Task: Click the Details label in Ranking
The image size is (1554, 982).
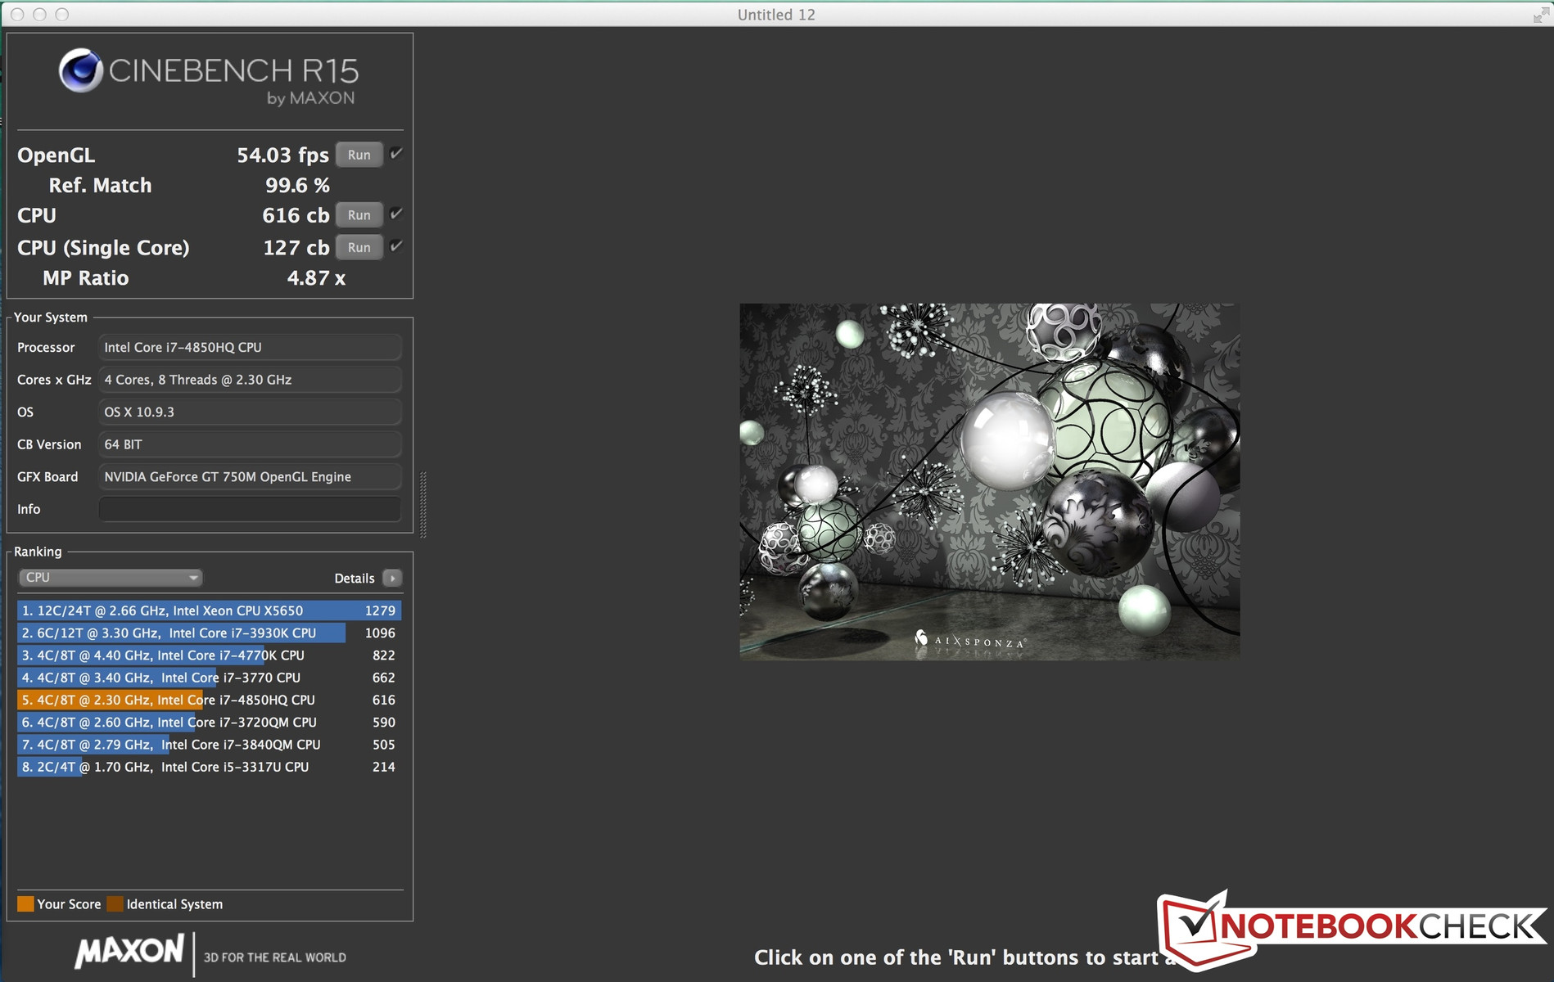Action: click(355, 579)
